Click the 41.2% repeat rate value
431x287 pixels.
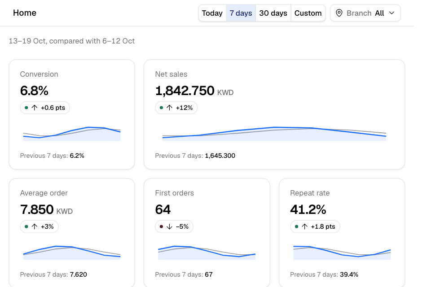308,209
